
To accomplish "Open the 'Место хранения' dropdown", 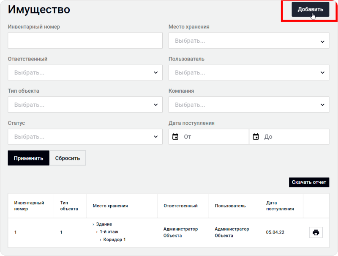I will (248, 41).
